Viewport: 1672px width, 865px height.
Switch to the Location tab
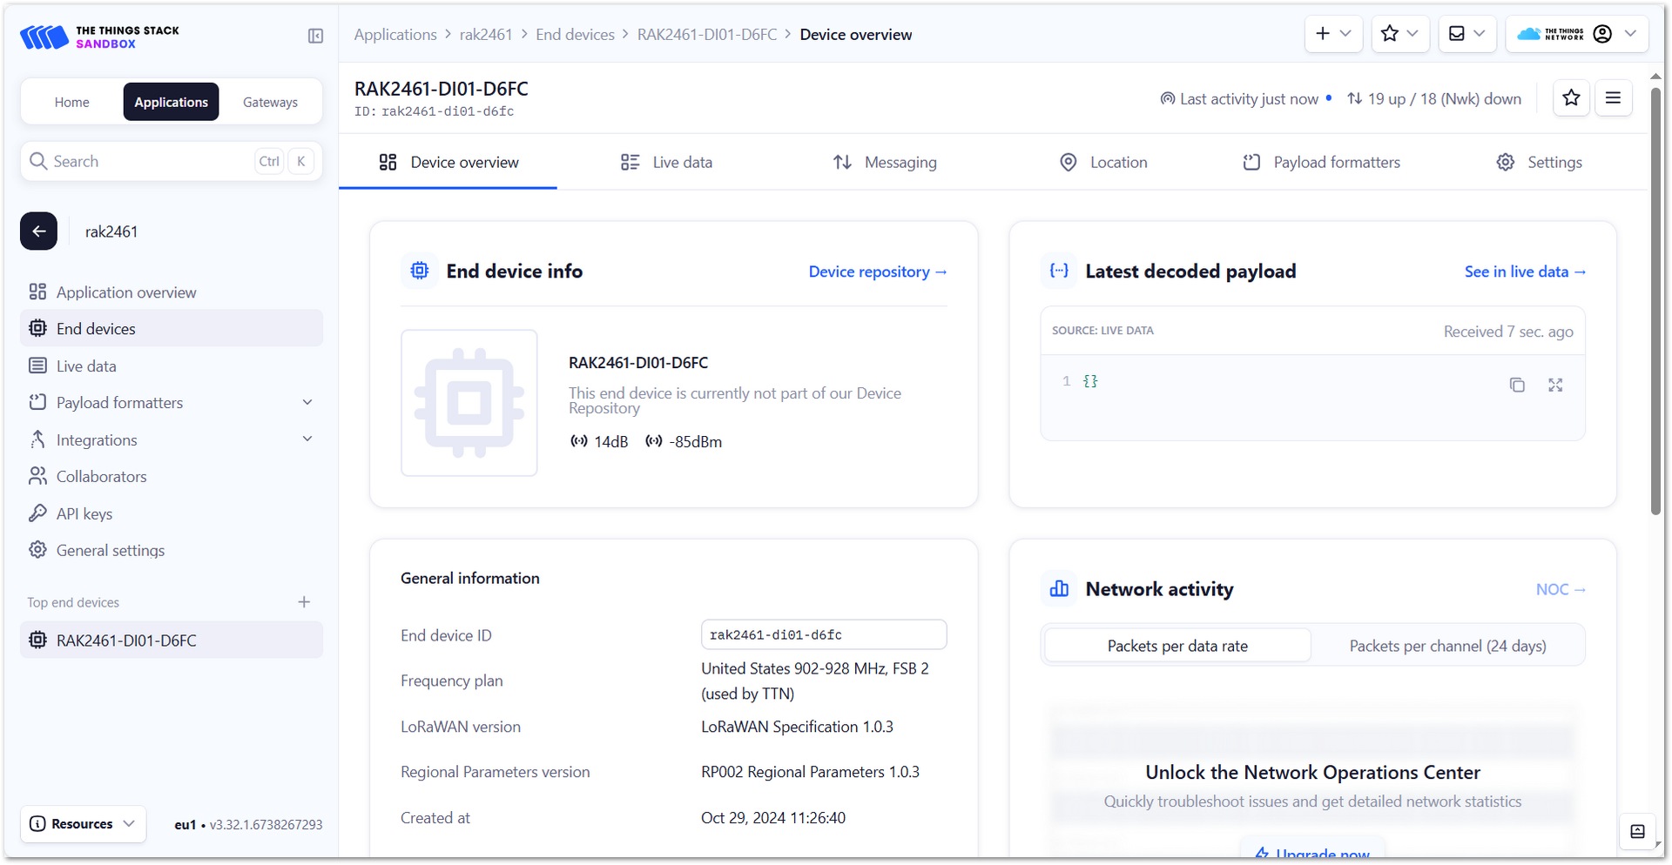pyautogui.click(x=1102, y=163)
